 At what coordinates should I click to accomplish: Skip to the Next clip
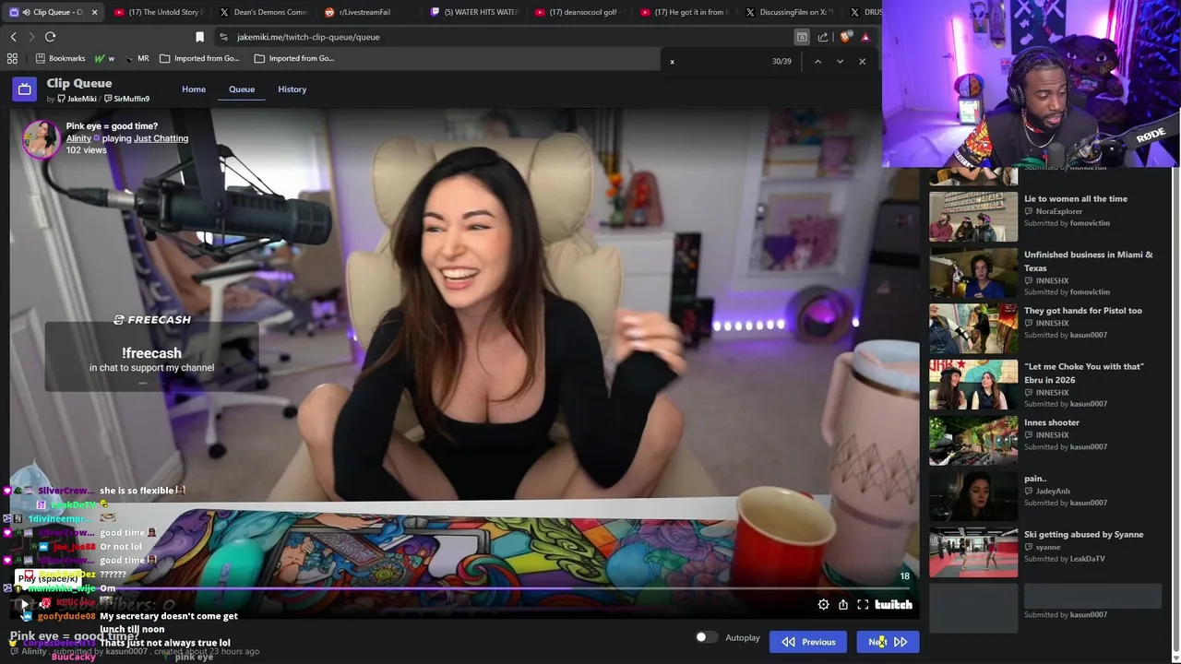click(x=888, y=642)
